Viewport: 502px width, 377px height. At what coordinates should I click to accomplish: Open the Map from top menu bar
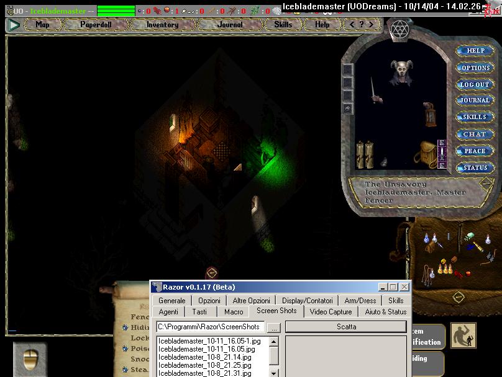(x=42, y=25)
